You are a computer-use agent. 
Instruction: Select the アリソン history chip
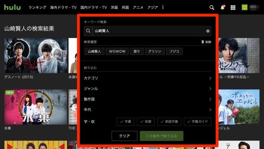tap(155, 51)
